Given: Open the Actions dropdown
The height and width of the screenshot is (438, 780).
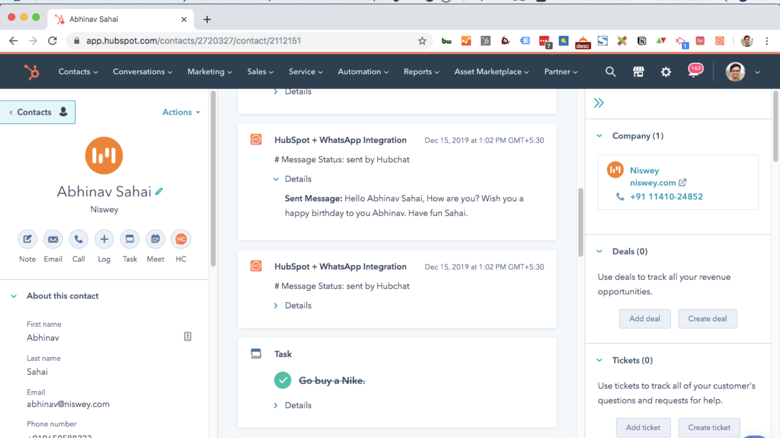Looking at the screenshot, I should tap(180, 112).
